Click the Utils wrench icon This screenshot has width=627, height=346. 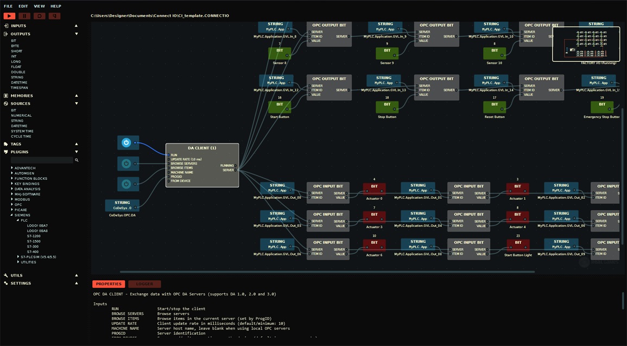6,275
